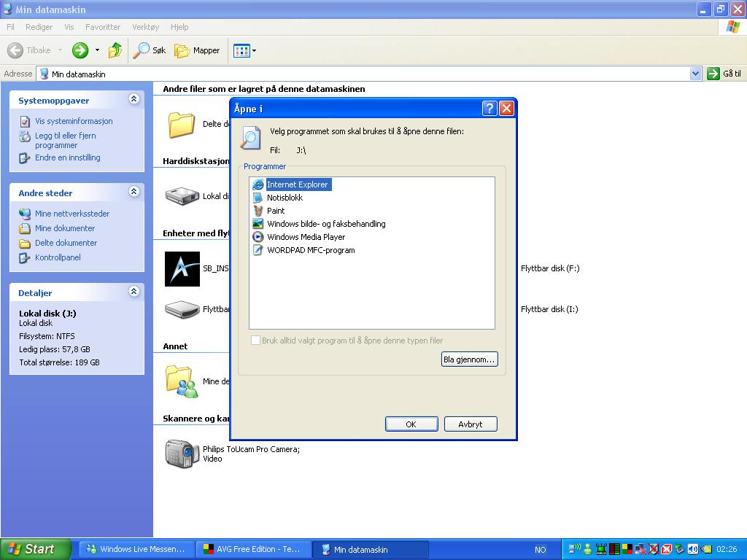The width and height of the screenshot is (747, 560).
Task: Select the SB_INS drive icon
Action: click(182, 268)
